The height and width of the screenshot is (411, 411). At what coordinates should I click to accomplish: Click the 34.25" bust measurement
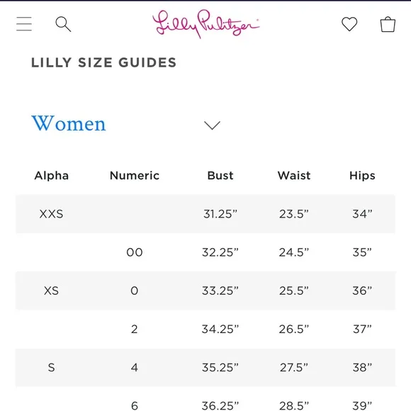coord(220,329)
